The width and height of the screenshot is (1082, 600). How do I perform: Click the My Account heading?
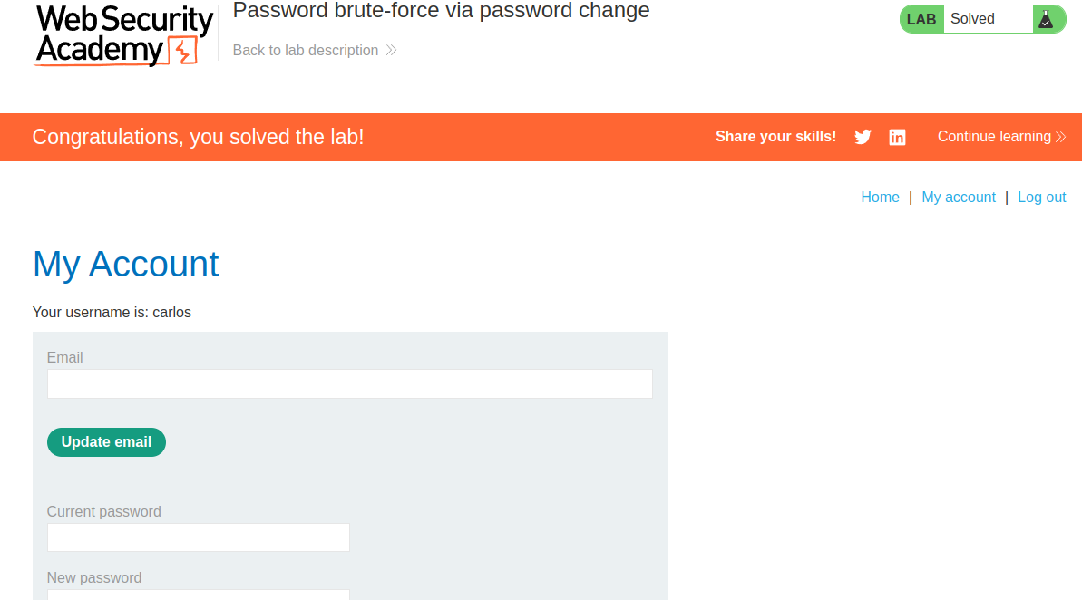pyautogui.click(x=125, y=264)
